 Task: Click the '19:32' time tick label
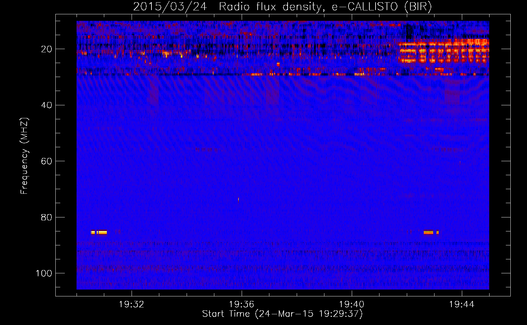coord(132,305)
